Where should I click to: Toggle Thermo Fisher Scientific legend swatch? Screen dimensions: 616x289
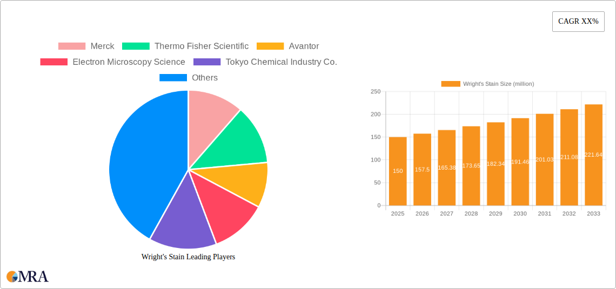(136, 46)
